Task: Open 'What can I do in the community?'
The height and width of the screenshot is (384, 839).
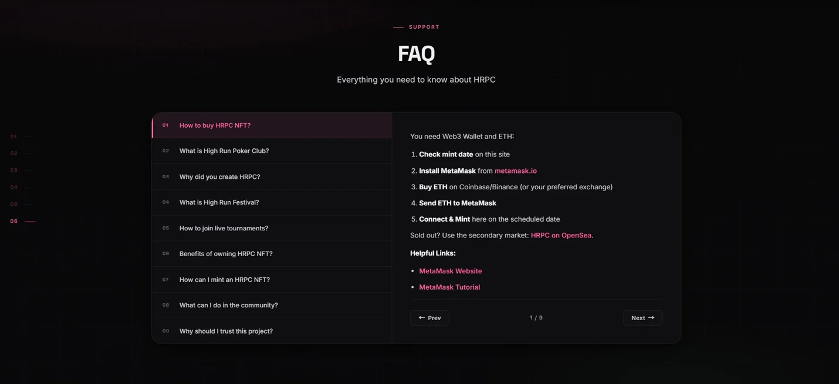Action: 272,305
